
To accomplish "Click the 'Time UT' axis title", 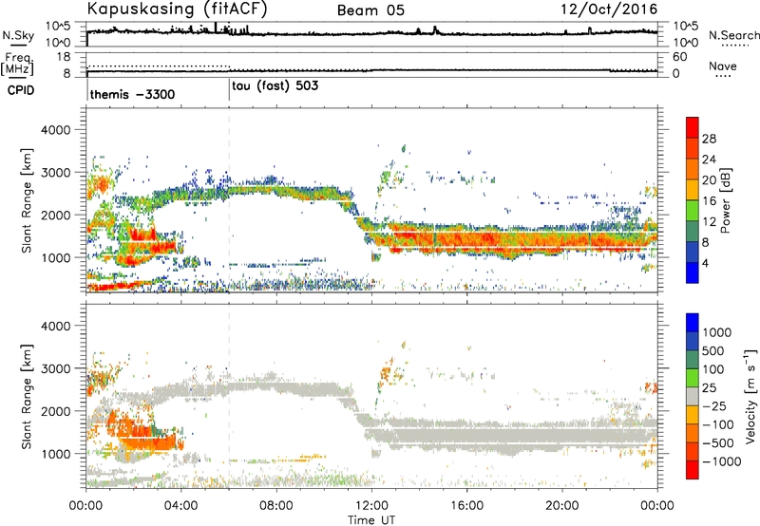I will (371, 520).
